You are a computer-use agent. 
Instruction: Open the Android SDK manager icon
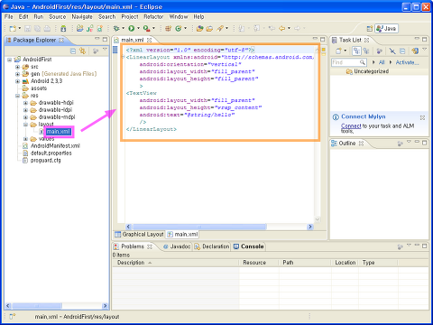63,28
